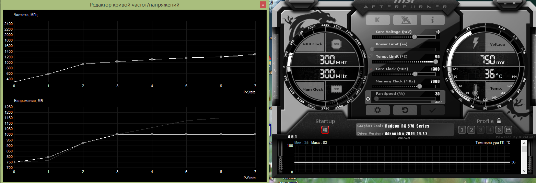Select frequency curve point at P-State 4
This screenshot has height=183, width=536.
(152, 59)
